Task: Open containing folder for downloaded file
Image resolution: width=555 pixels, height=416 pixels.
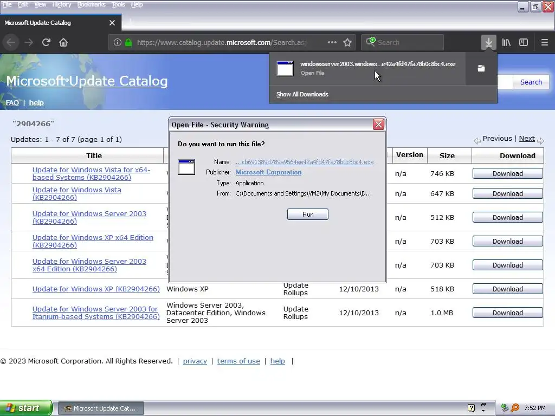Action: 481,68
